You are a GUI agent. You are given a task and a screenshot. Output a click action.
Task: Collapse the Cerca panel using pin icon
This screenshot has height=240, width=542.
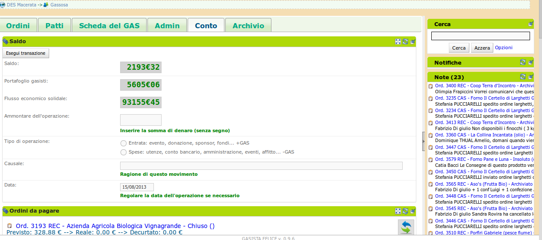pyautogui.click(x=530, y=24)
